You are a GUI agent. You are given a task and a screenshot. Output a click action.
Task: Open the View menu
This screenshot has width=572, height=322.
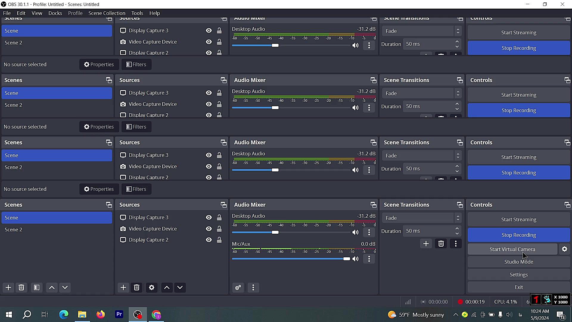[37, 13]
